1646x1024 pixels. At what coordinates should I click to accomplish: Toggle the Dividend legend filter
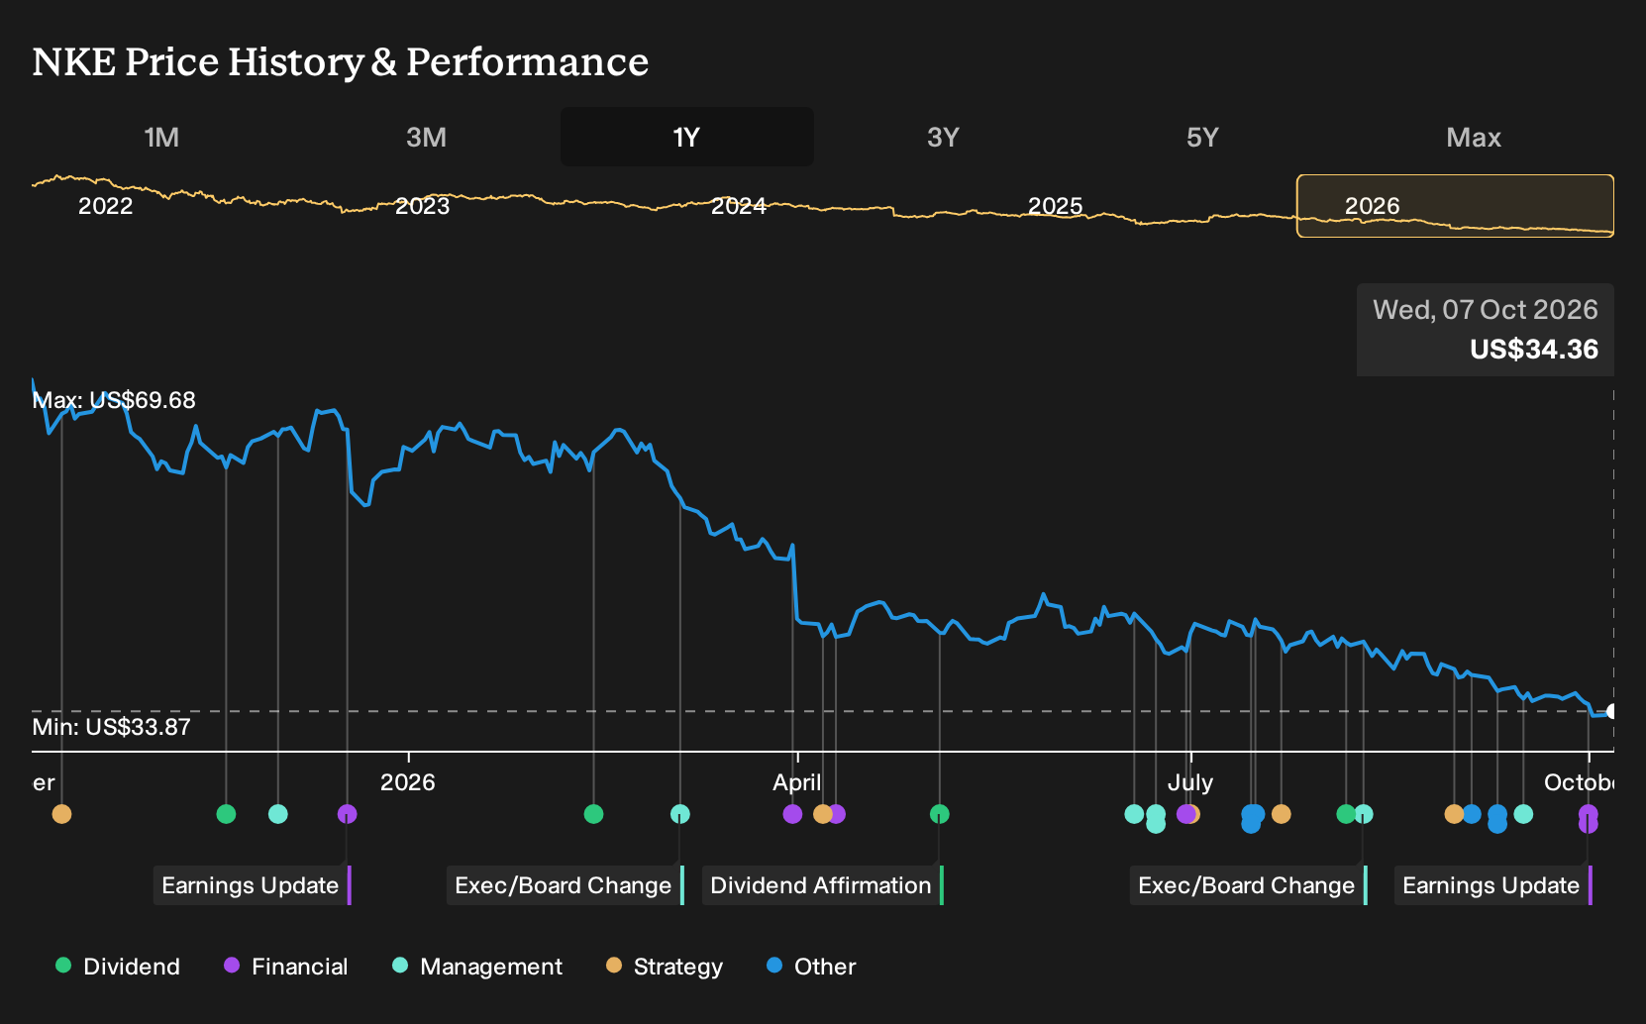click(118, 967)
